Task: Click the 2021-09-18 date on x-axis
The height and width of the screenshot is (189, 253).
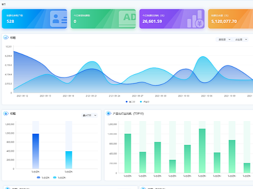Action: (x=69, y=96)
